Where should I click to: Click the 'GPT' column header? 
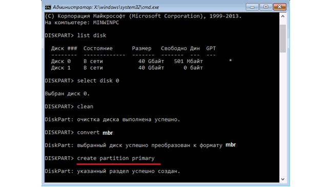(211, 48)
